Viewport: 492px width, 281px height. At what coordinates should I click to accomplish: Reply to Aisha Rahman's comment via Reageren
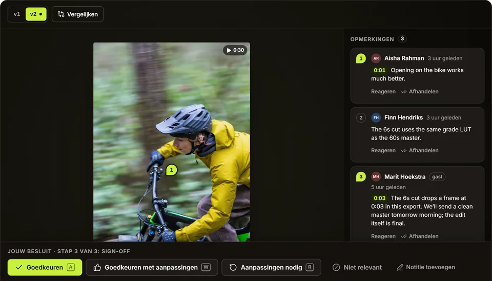[x=383, y=92]
